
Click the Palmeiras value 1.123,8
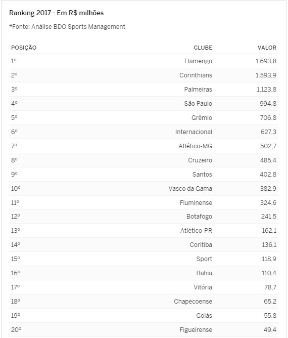[266, 90]
